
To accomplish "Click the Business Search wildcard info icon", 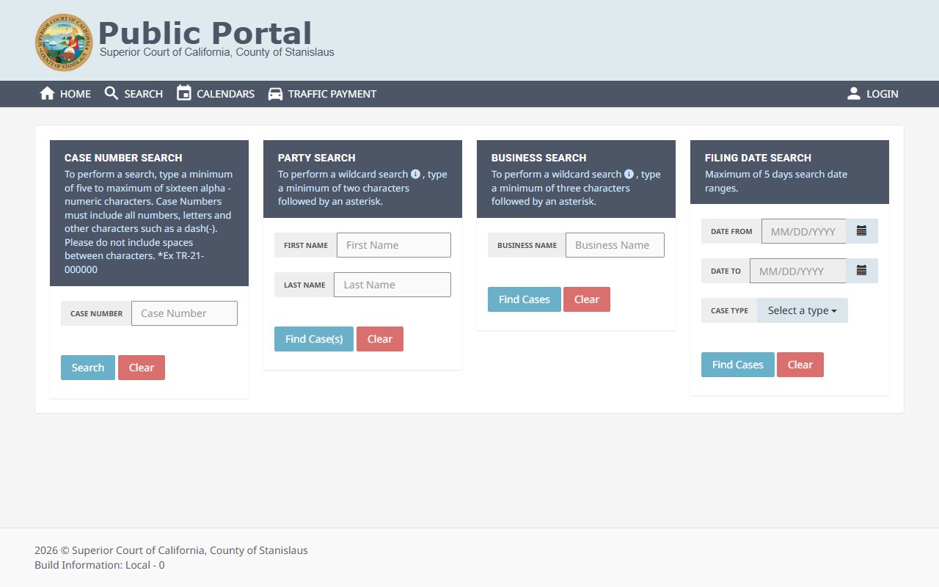I will pos(629,174).
